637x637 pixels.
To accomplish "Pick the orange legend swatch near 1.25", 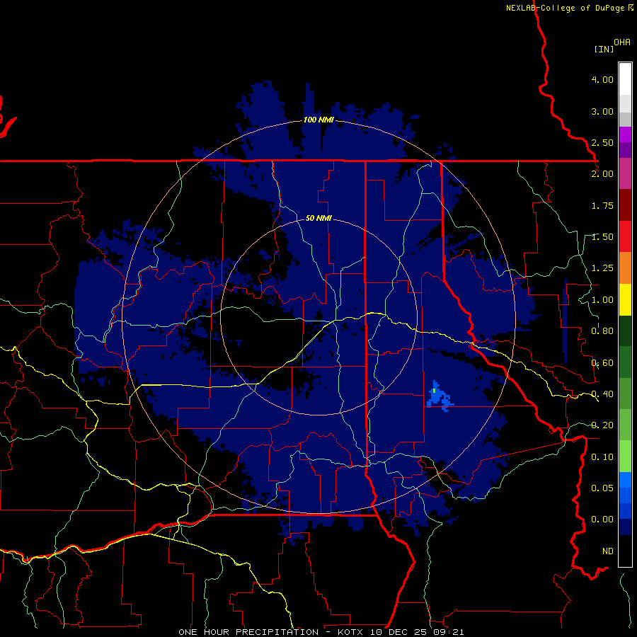I will coord(625,268).
